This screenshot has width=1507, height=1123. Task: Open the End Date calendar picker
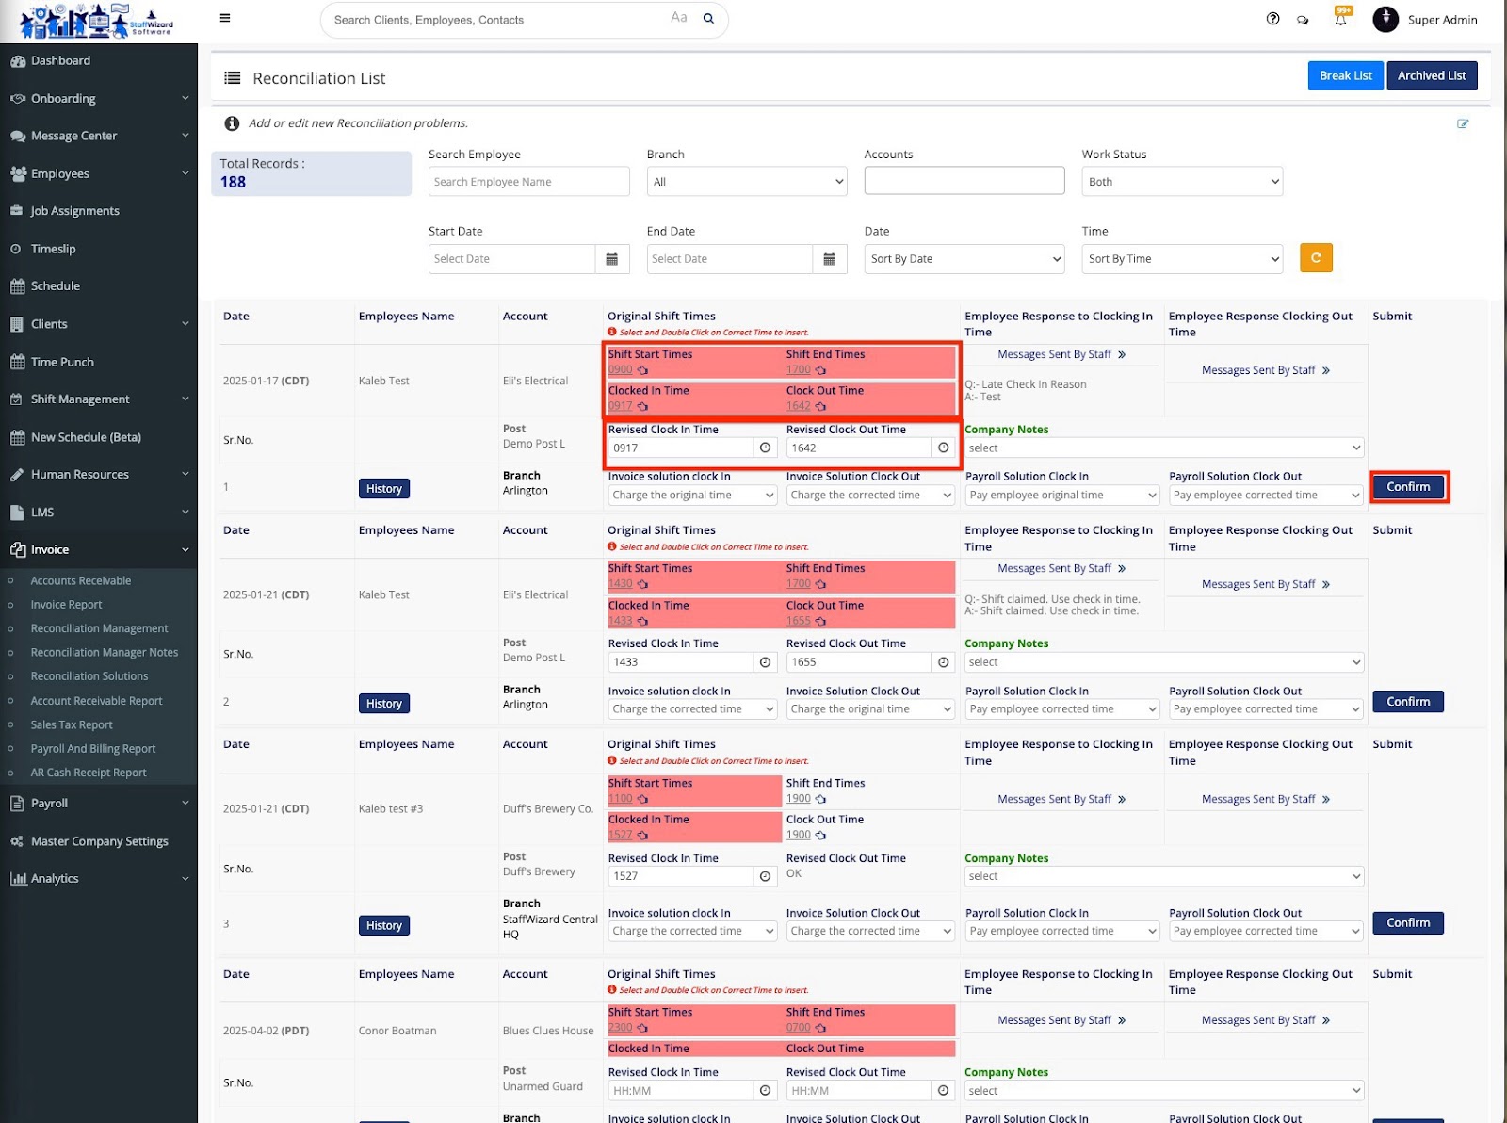pyautogui.click(x=829, y=259)
